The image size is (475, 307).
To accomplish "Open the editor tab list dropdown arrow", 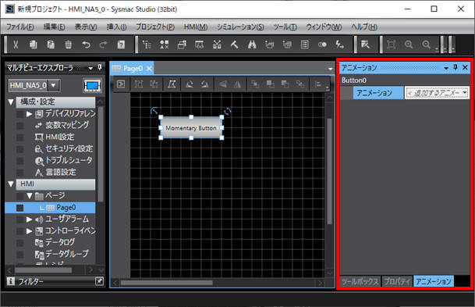I will tap(330, 69).
